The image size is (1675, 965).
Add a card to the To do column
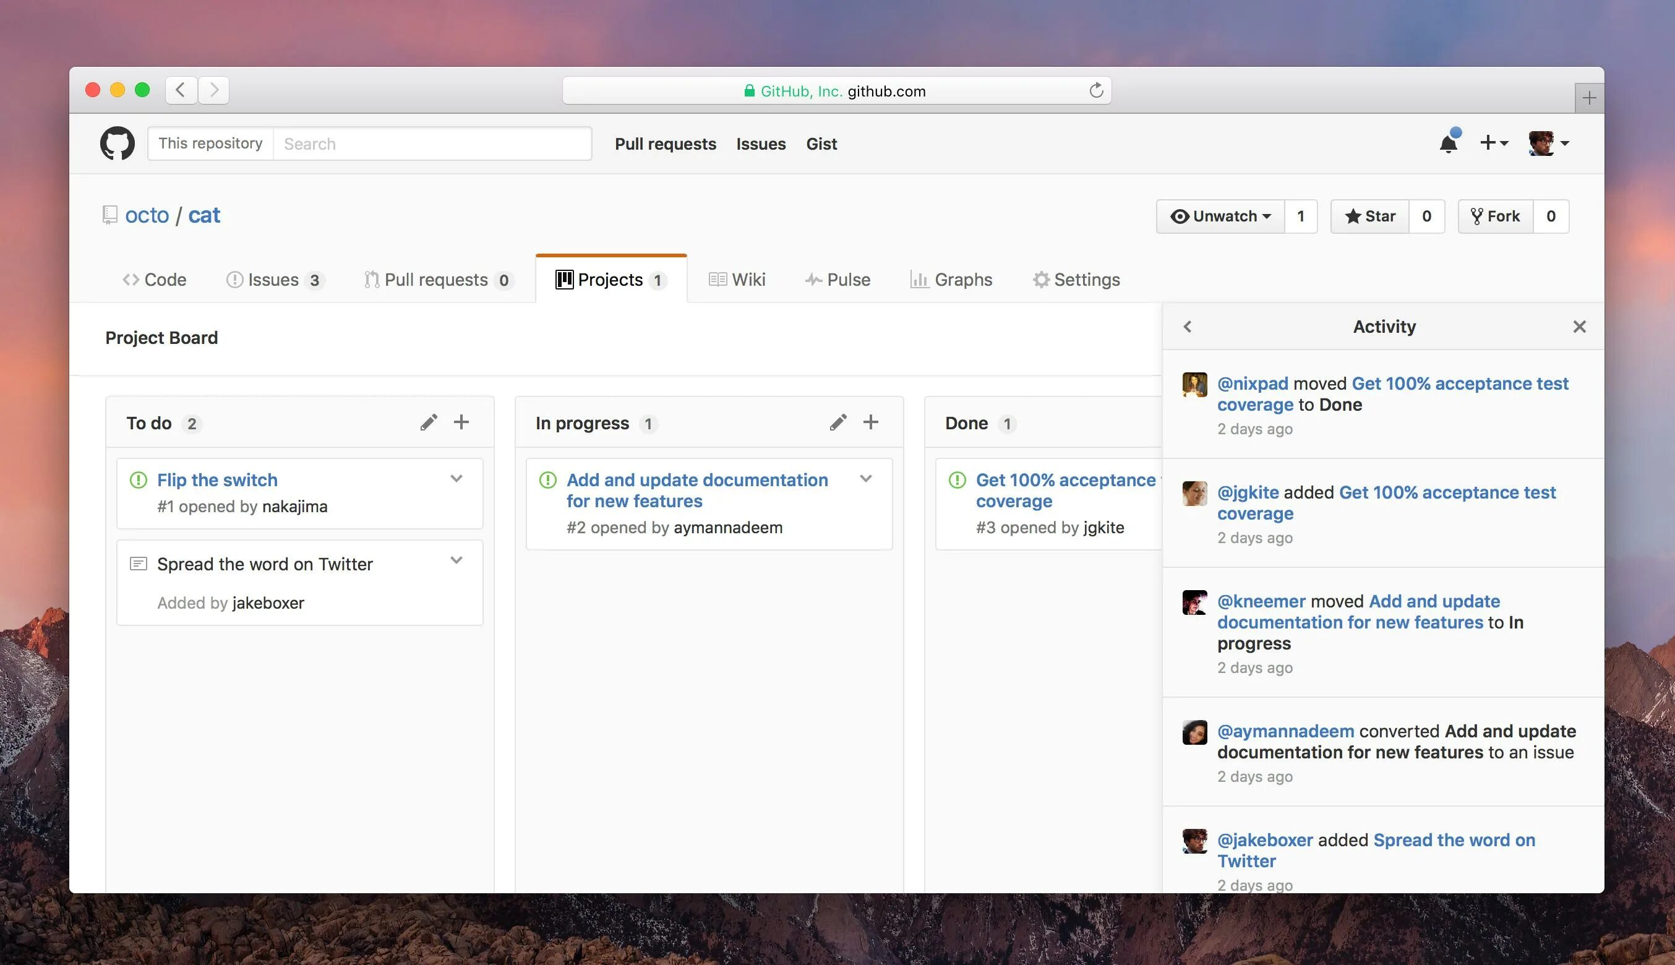461,422
